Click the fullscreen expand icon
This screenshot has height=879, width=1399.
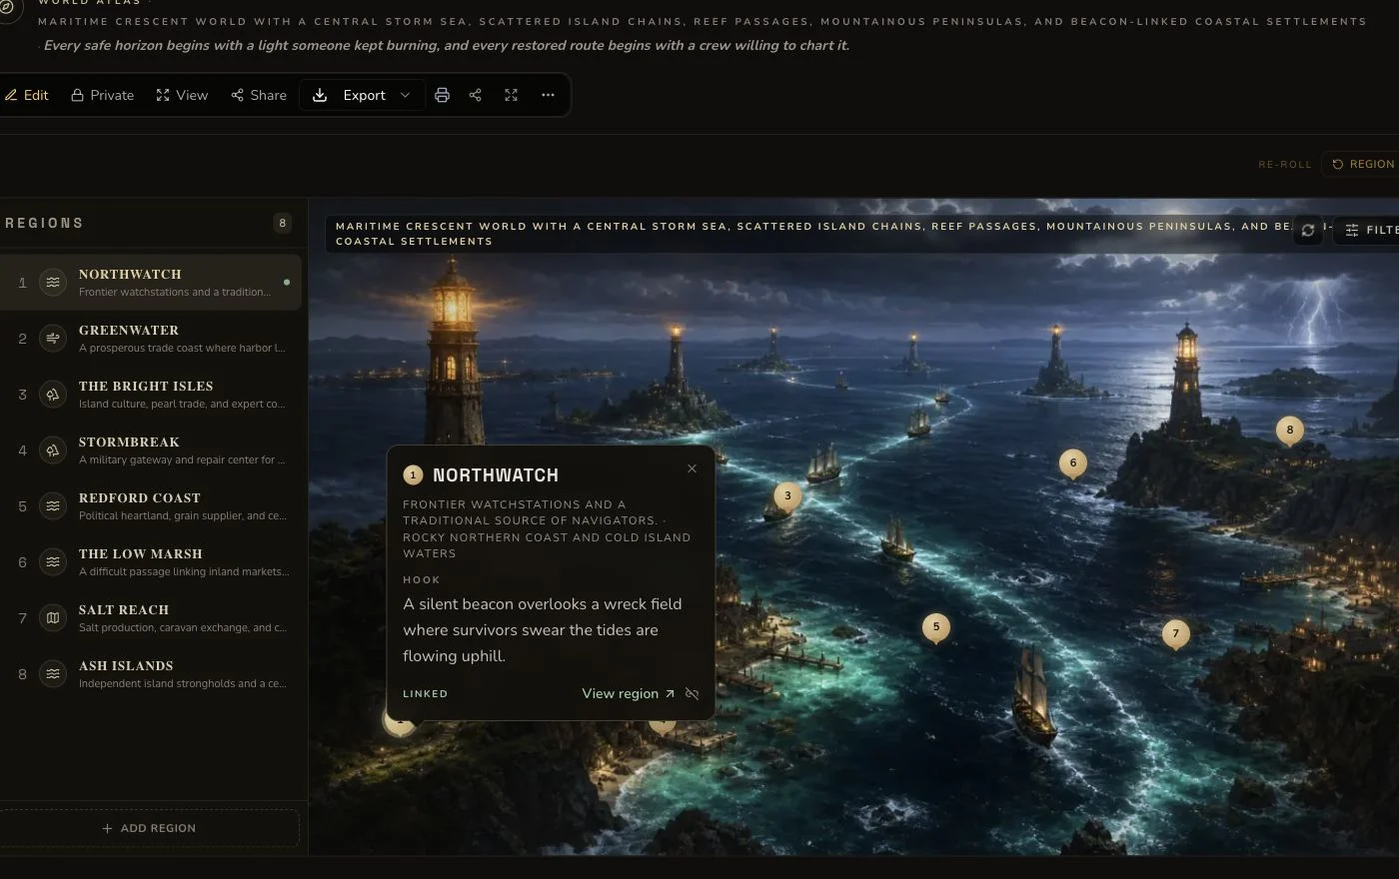point(511,95)
